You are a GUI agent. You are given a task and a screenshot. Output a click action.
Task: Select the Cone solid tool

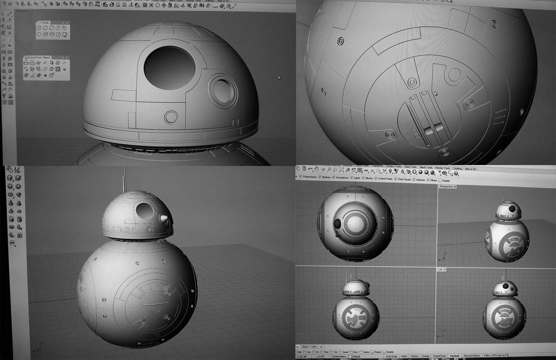pos(11,203)
